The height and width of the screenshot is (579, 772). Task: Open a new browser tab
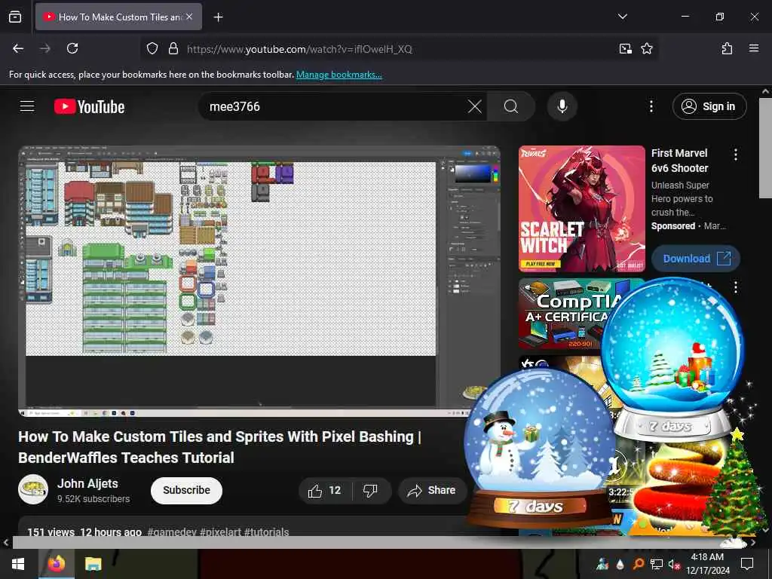tap(218, 17)
